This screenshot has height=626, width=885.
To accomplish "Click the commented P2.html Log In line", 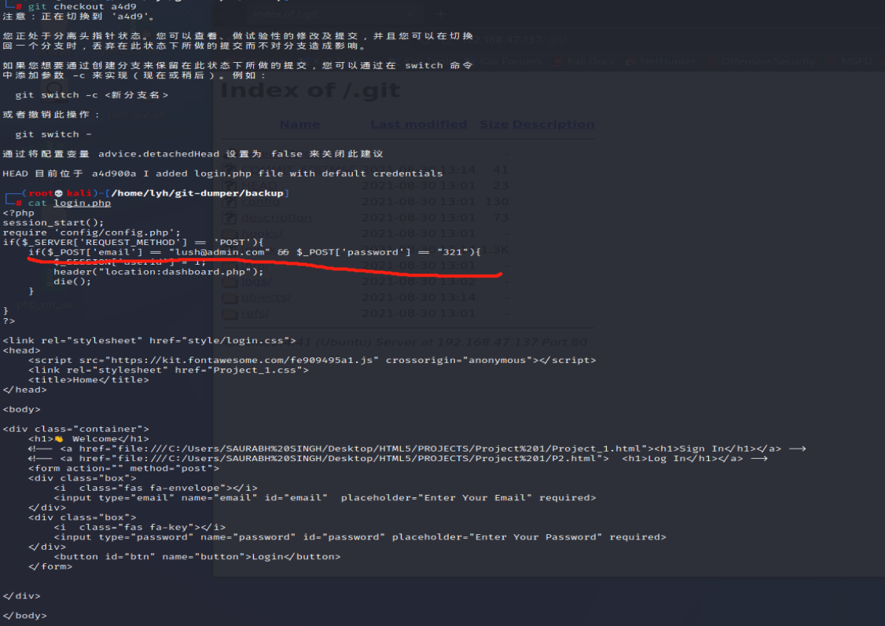I will click(398, 458).
